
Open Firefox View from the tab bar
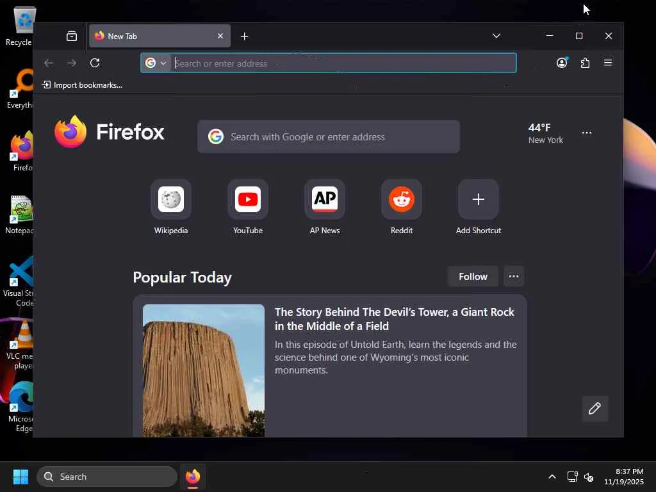(72, 36)
